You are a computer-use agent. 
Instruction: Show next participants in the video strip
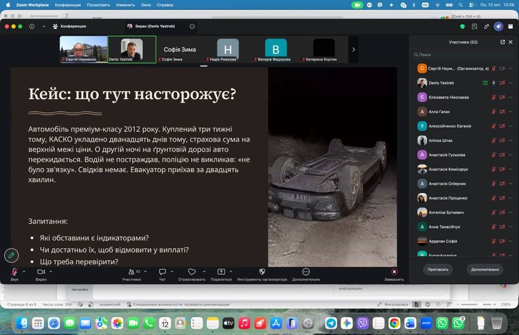(x=353, y=50)
